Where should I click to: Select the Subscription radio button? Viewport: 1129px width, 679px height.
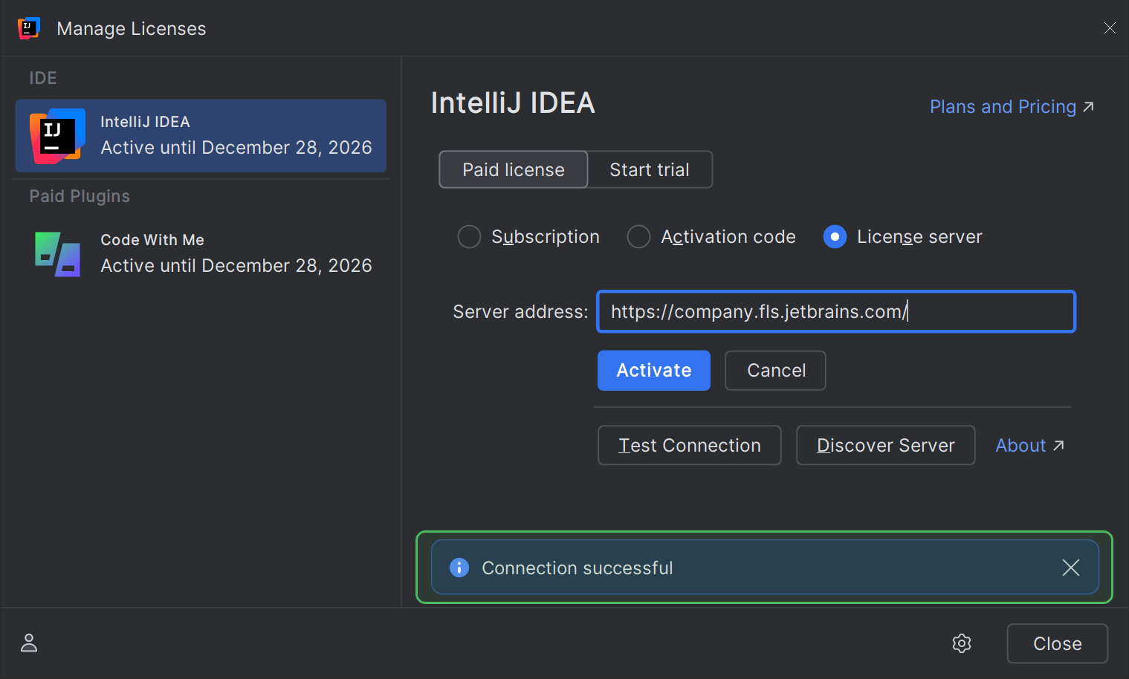469,236
